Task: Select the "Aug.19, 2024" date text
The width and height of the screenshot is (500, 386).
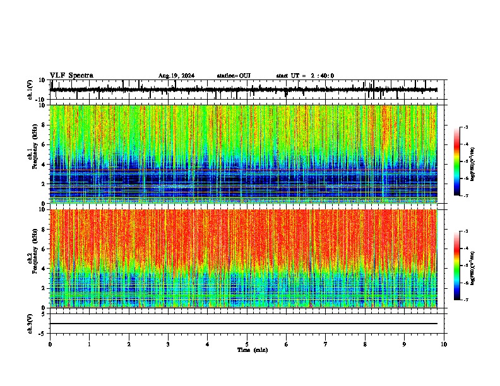Action: 176,76
